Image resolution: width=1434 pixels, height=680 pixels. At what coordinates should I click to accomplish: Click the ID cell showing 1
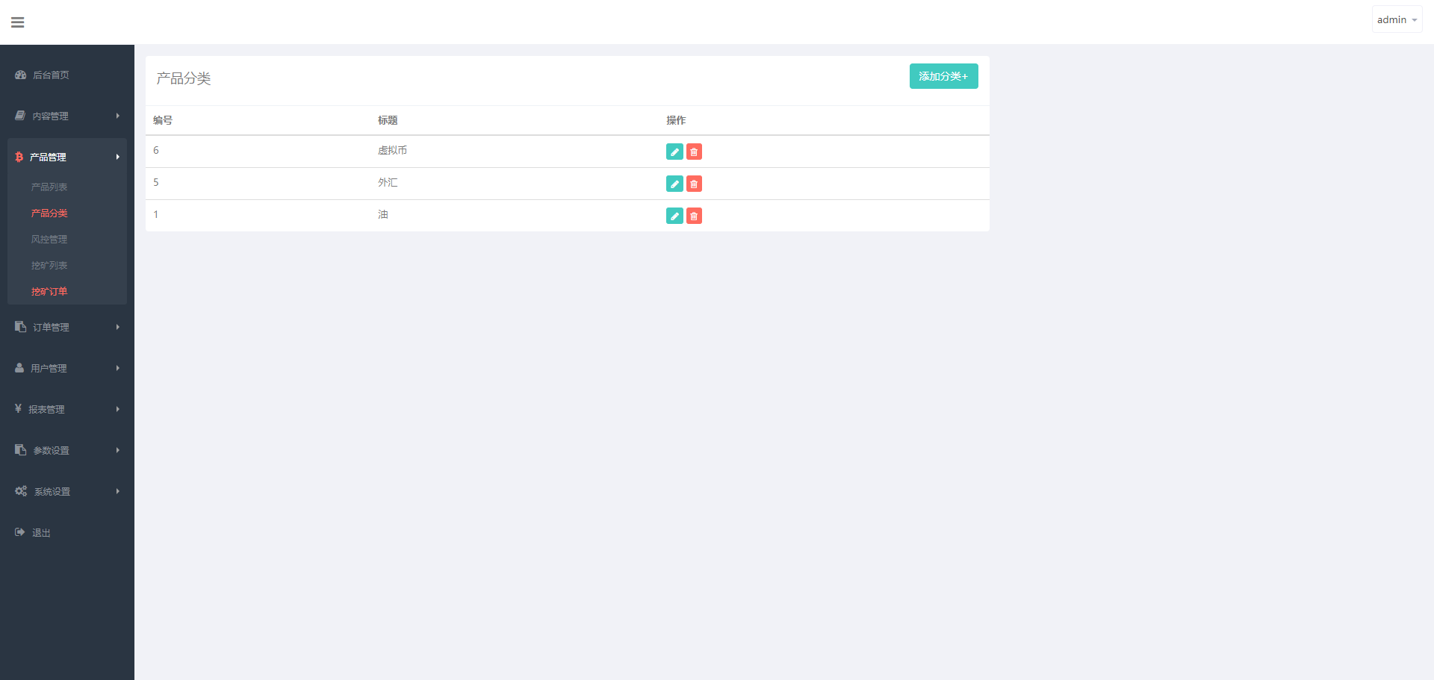point(156,214)
